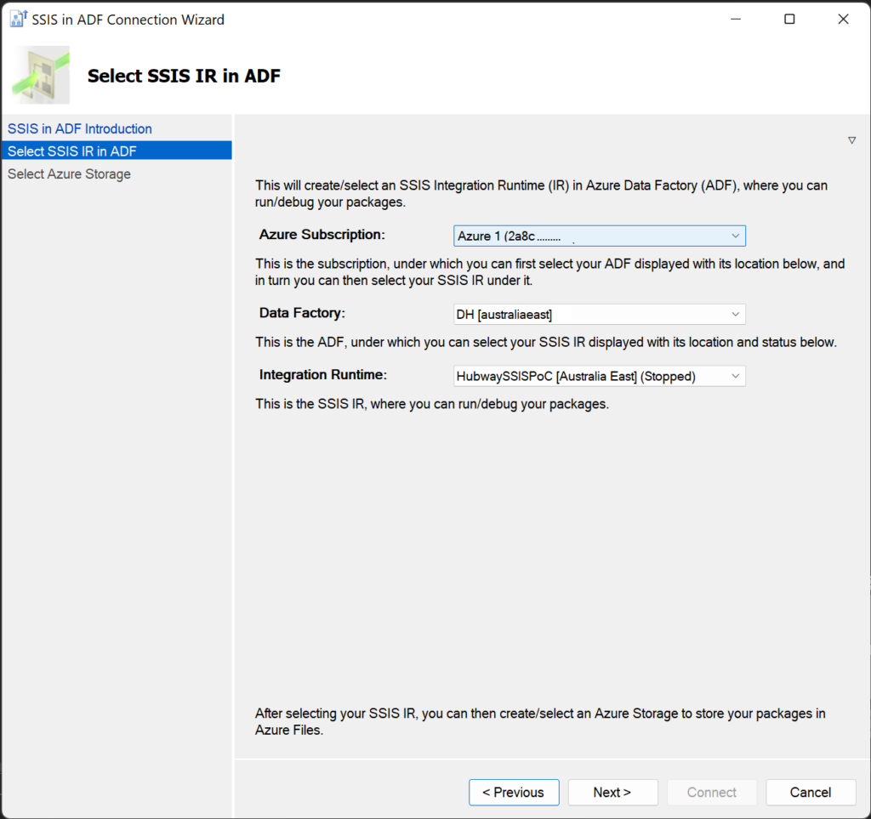This screenshot has height=819, width=871.
Task: Click the grayed-out Connect button
Action: 712,792
